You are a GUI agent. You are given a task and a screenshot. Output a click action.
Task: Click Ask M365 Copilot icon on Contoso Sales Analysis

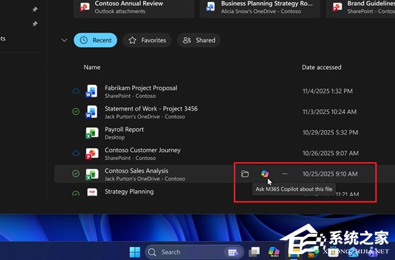click(x=265, y=174)
